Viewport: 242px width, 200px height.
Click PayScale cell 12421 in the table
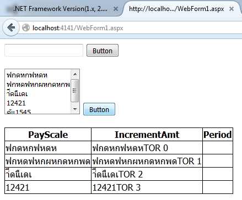(x=48, y=187)
